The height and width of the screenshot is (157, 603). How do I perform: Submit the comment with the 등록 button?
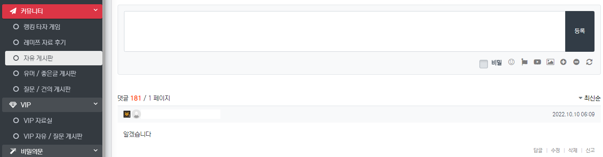580,31
